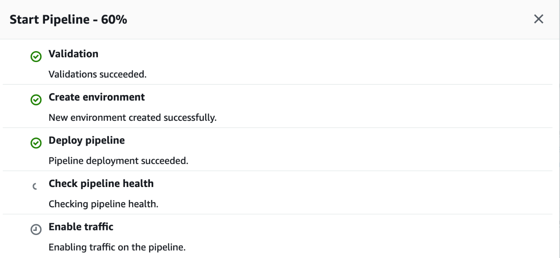Select the Deploy pipeline step heading
The height and width of the screenshot is (258, 560).
tap(86, 140)
